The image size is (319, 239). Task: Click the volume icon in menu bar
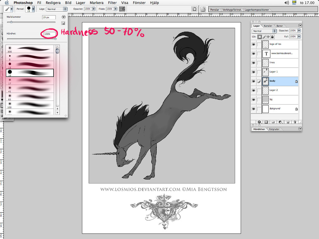click(x=287, y=2)
